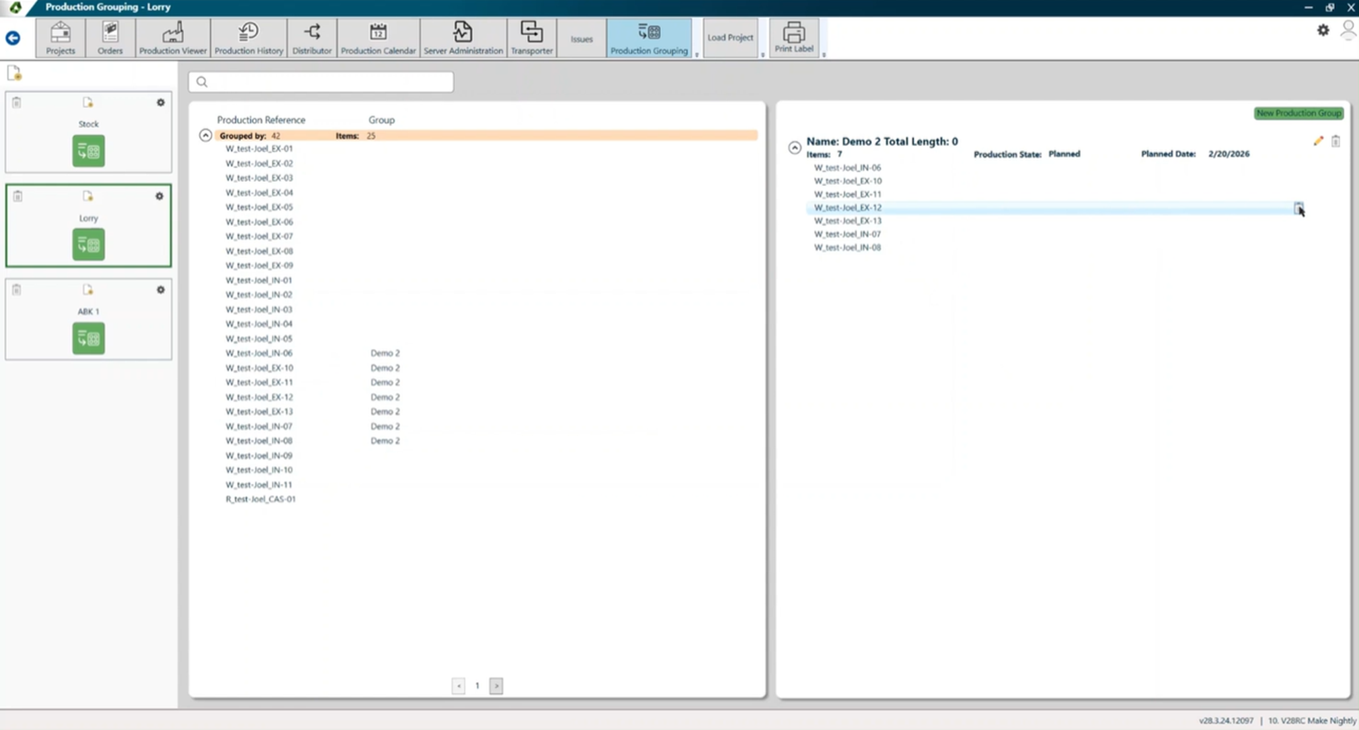Select W_test-Joel_EX-05 in the reference list
The height and width of the screenshot is (730, 1359).
click(x=259, y=207)
